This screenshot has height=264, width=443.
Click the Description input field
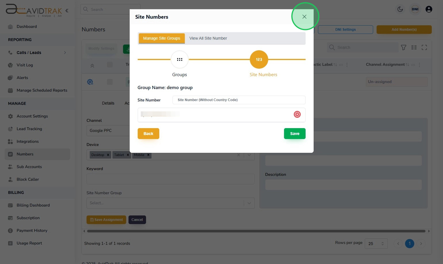pos(343,185)
